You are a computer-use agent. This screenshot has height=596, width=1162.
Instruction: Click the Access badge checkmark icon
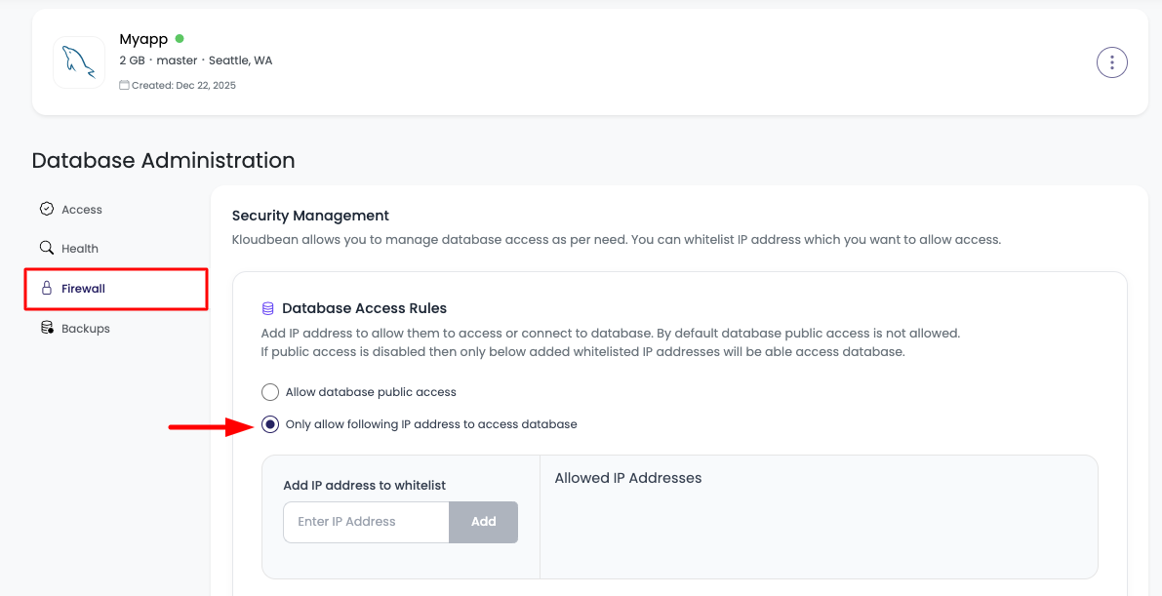[46, 209]
